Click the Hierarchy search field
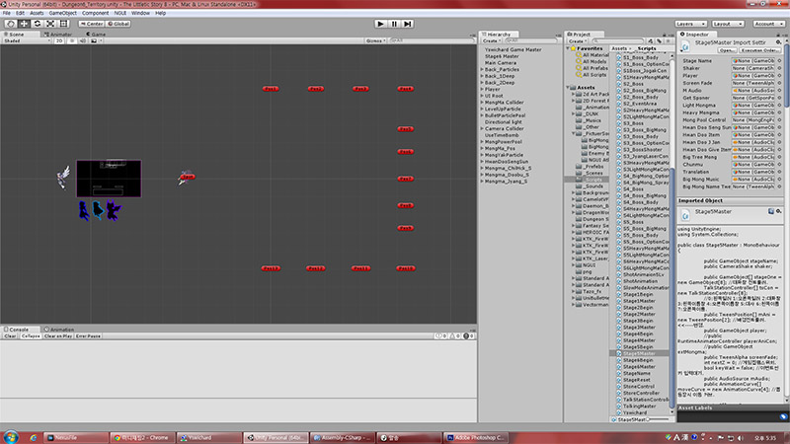The height and width of the screenshot is (444, 790). coord(529,40)
